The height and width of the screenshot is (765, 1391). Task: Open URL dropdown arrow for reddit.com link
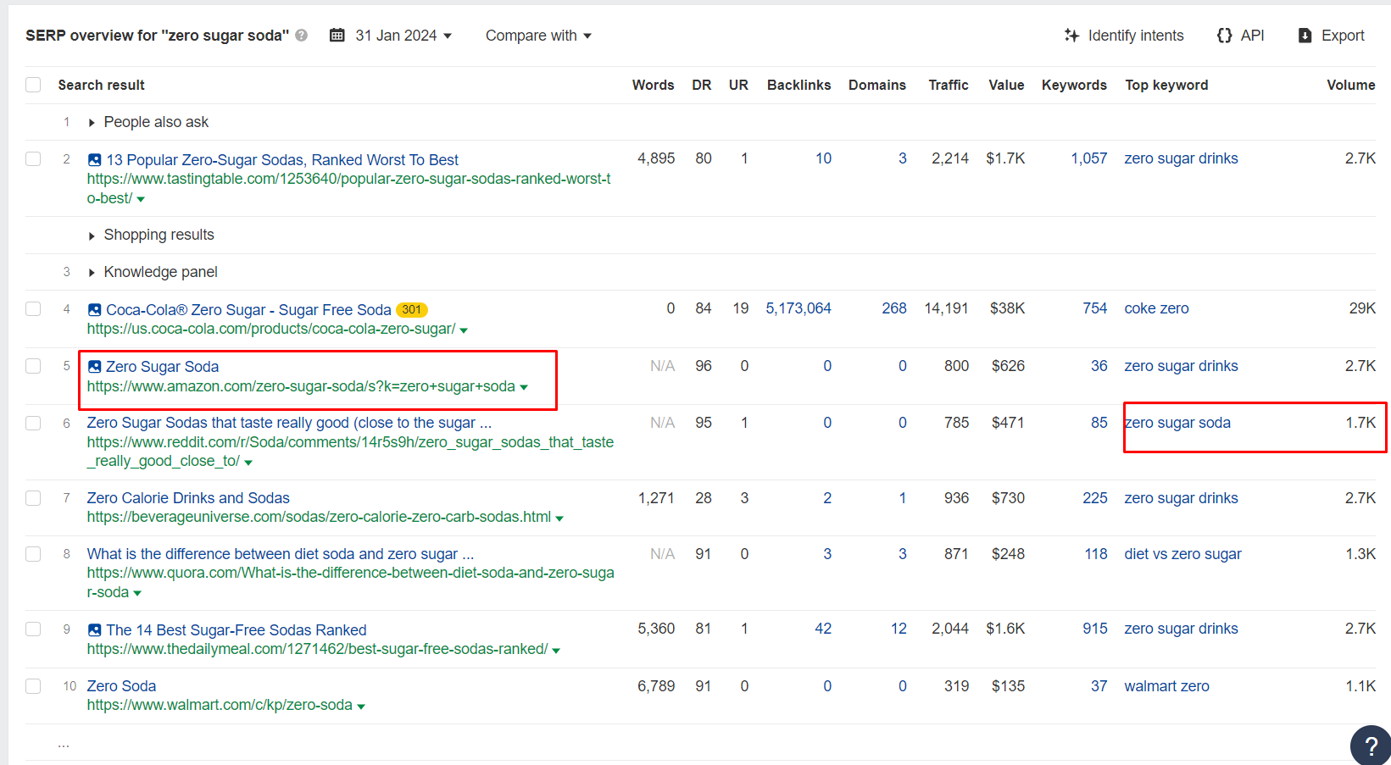(x=248, y=463)
